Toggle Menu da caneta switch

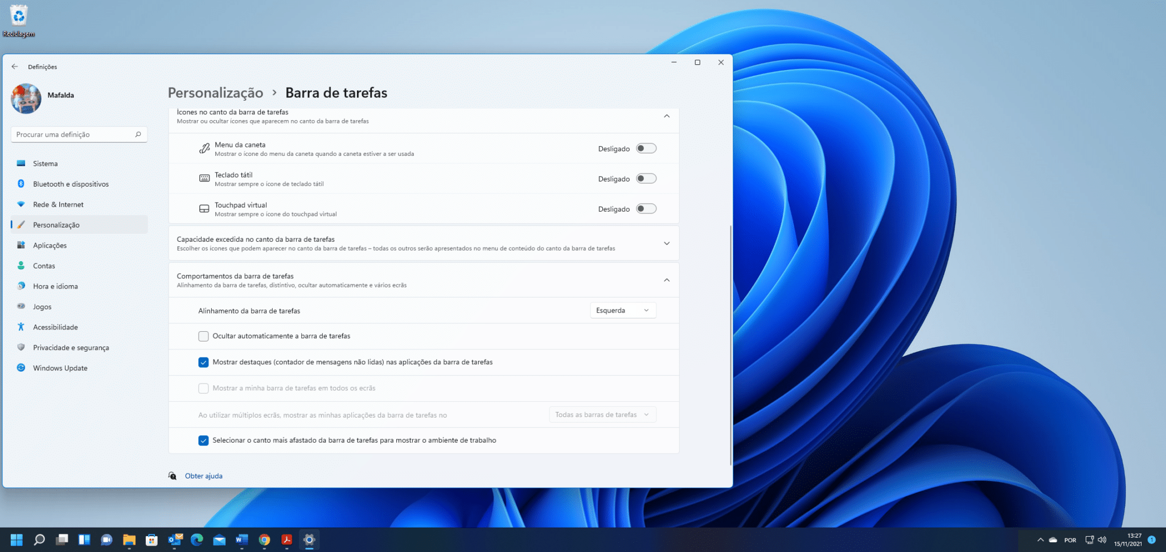pos(646,149)
